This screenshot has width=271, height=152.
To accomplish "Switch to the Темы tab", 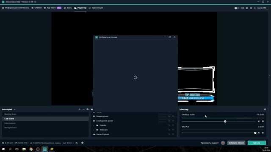I will [x=68, y=8].
